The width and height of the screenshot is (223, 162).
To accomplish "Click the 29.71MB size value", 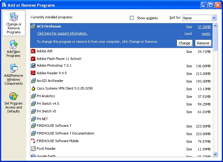I will click(x=204, y=52).
